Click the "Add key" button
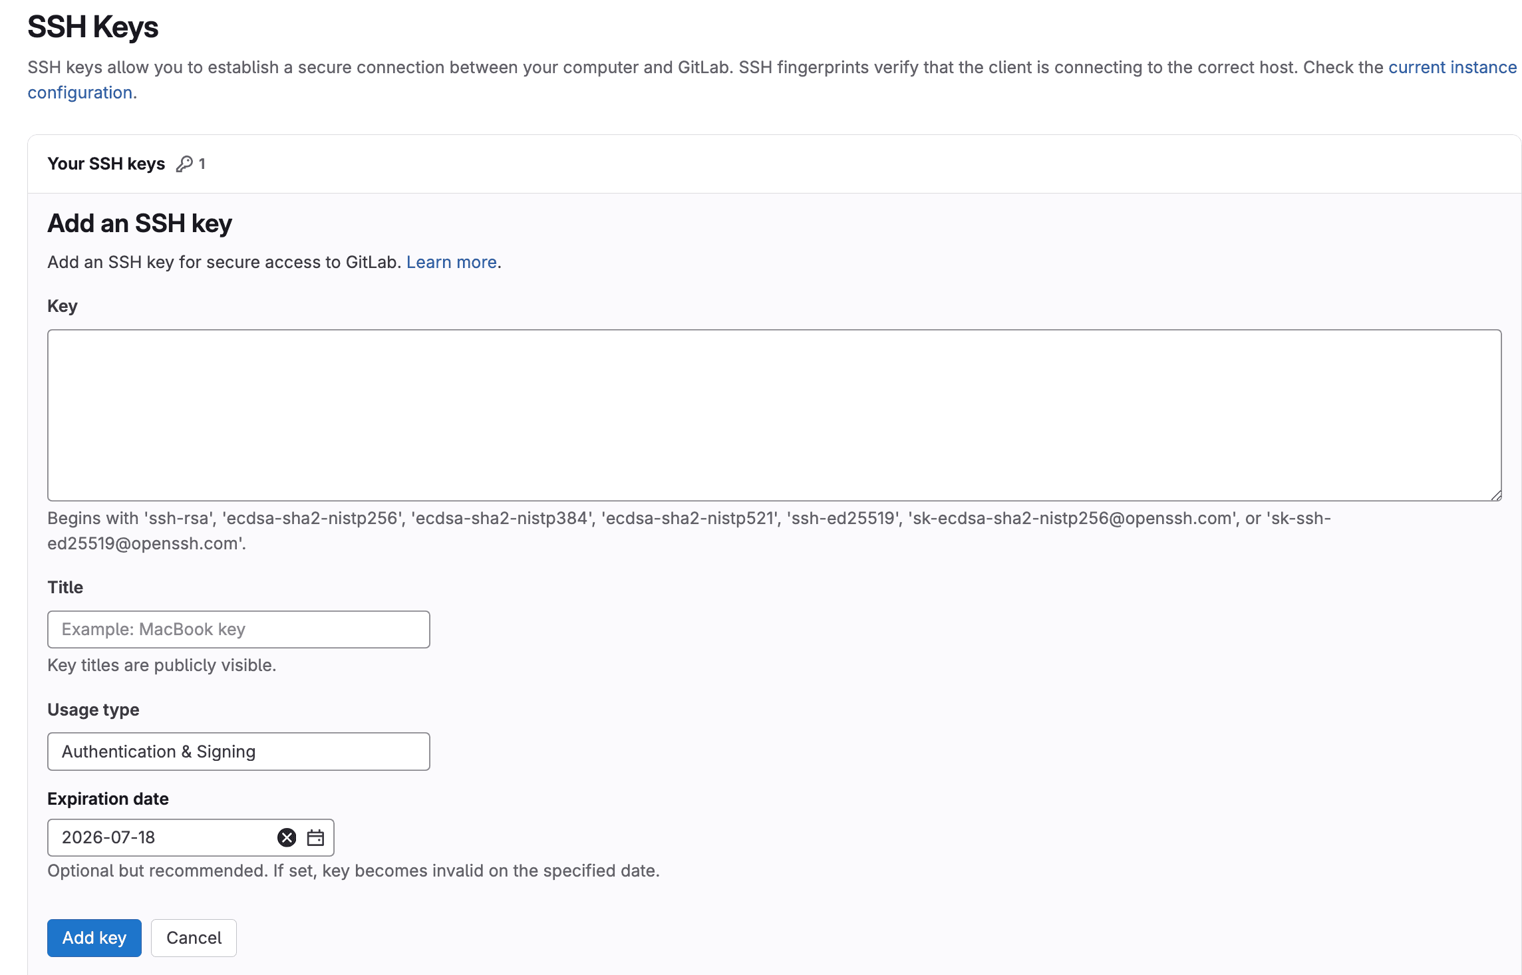This screenshot has height=975, width=1522. (x=94, y=938)
